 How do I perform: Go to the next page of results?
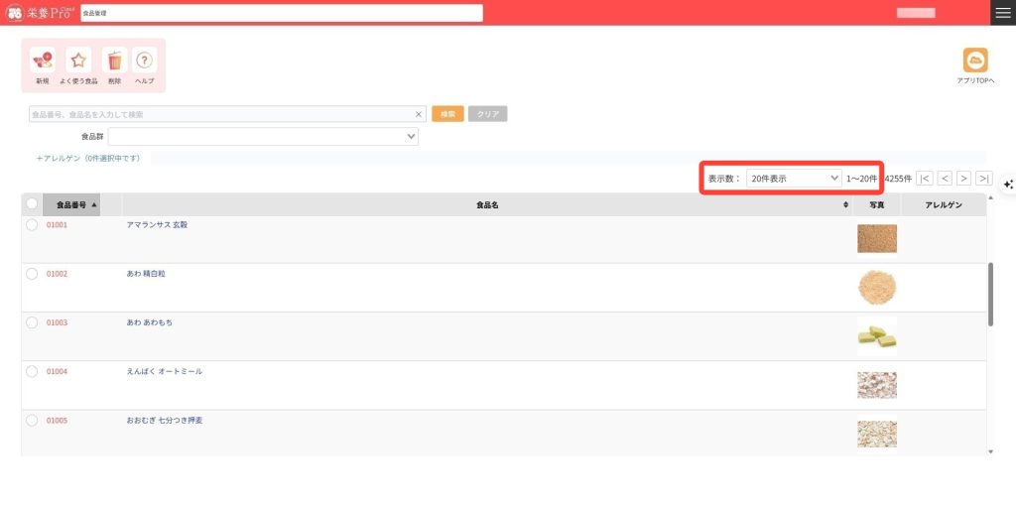tap(963, 179)
